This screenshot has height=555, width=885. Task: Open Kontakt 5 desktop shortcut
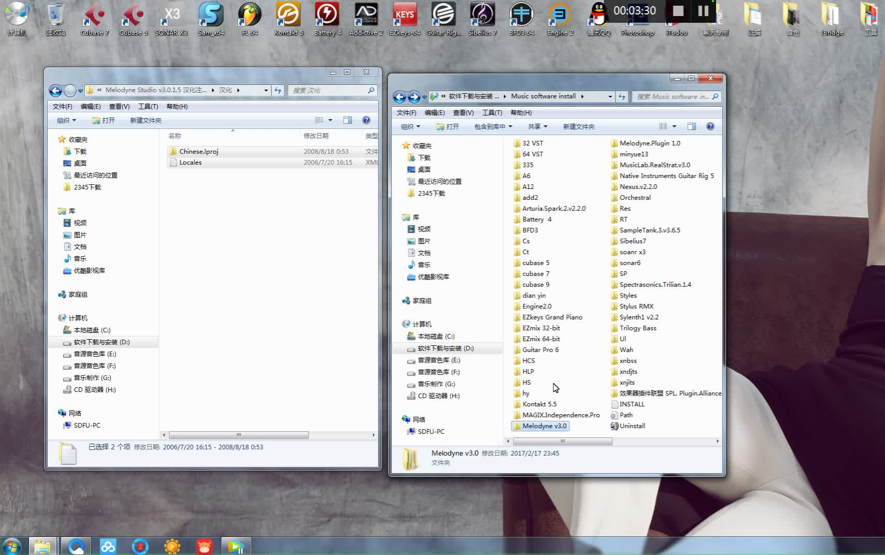(289, 19)
